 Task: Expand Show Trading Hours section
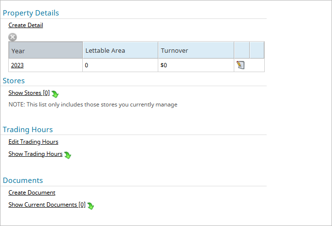coord(35,154)
